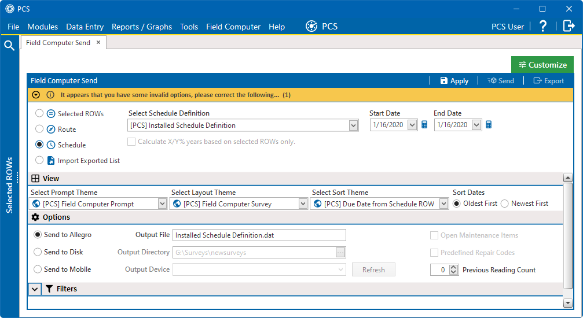Select the Route radio button
583x318 pixels.
(x=39, y=129)
